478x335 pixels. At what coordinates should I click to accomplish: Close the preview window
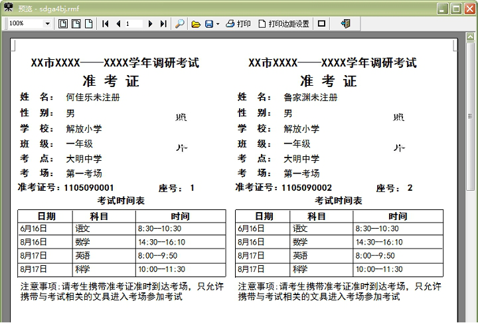tap(469, 9)
